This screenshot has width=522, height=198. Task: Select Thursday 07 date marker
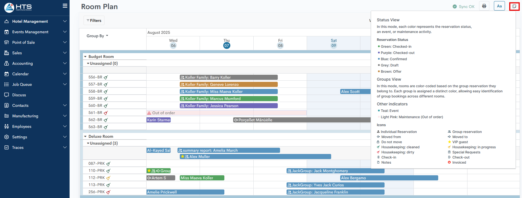pyautogui.click(x=227, y=45)
